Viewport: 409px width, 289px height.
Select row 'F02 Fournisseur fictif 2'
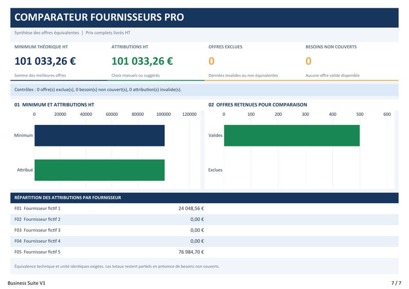[204, 220]
